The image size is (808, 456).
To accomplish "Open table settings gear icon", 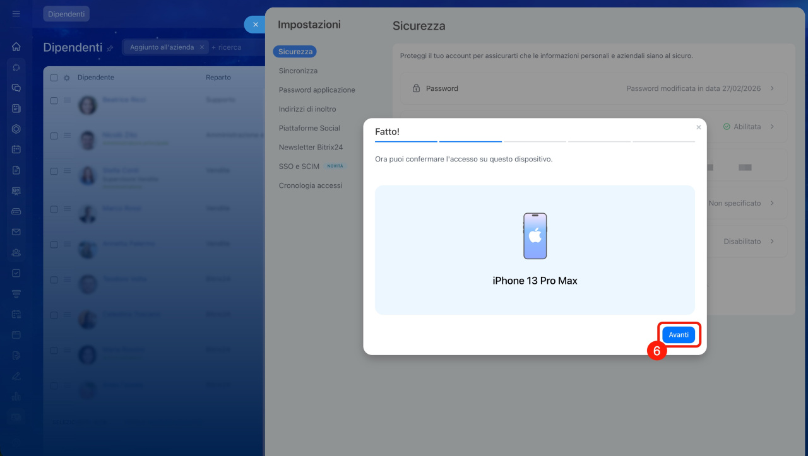I will [x=67, y=78].
